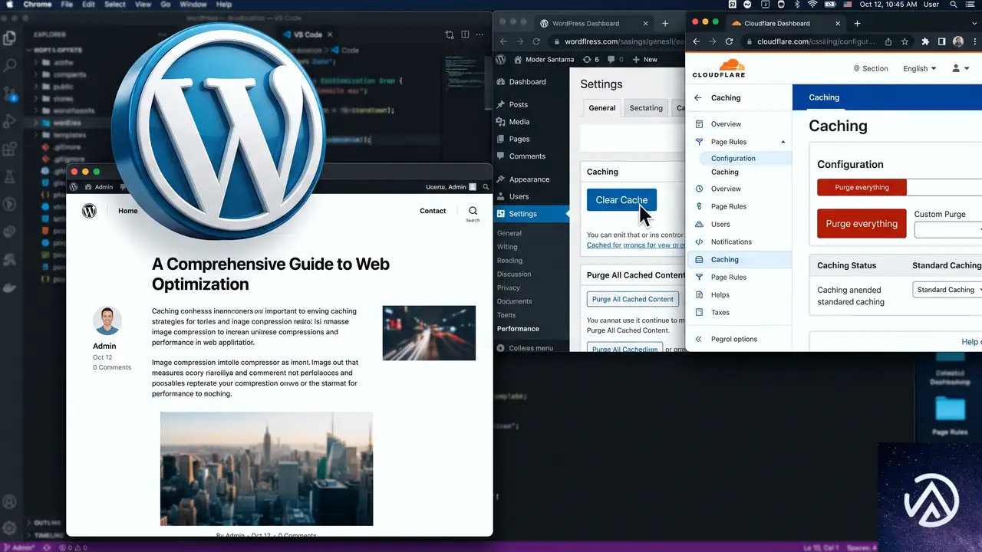Click the large Purge everything button

click(862, 224)
